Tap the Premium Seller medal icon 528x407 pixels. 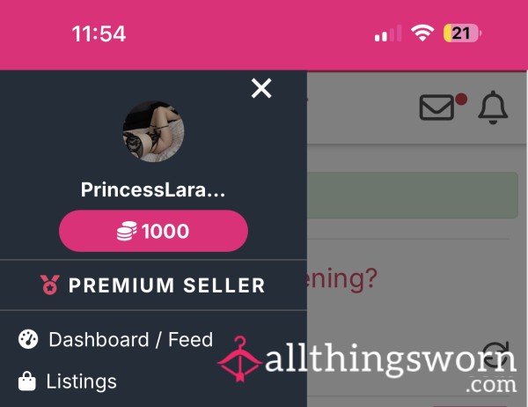click(x=50, y=285)
